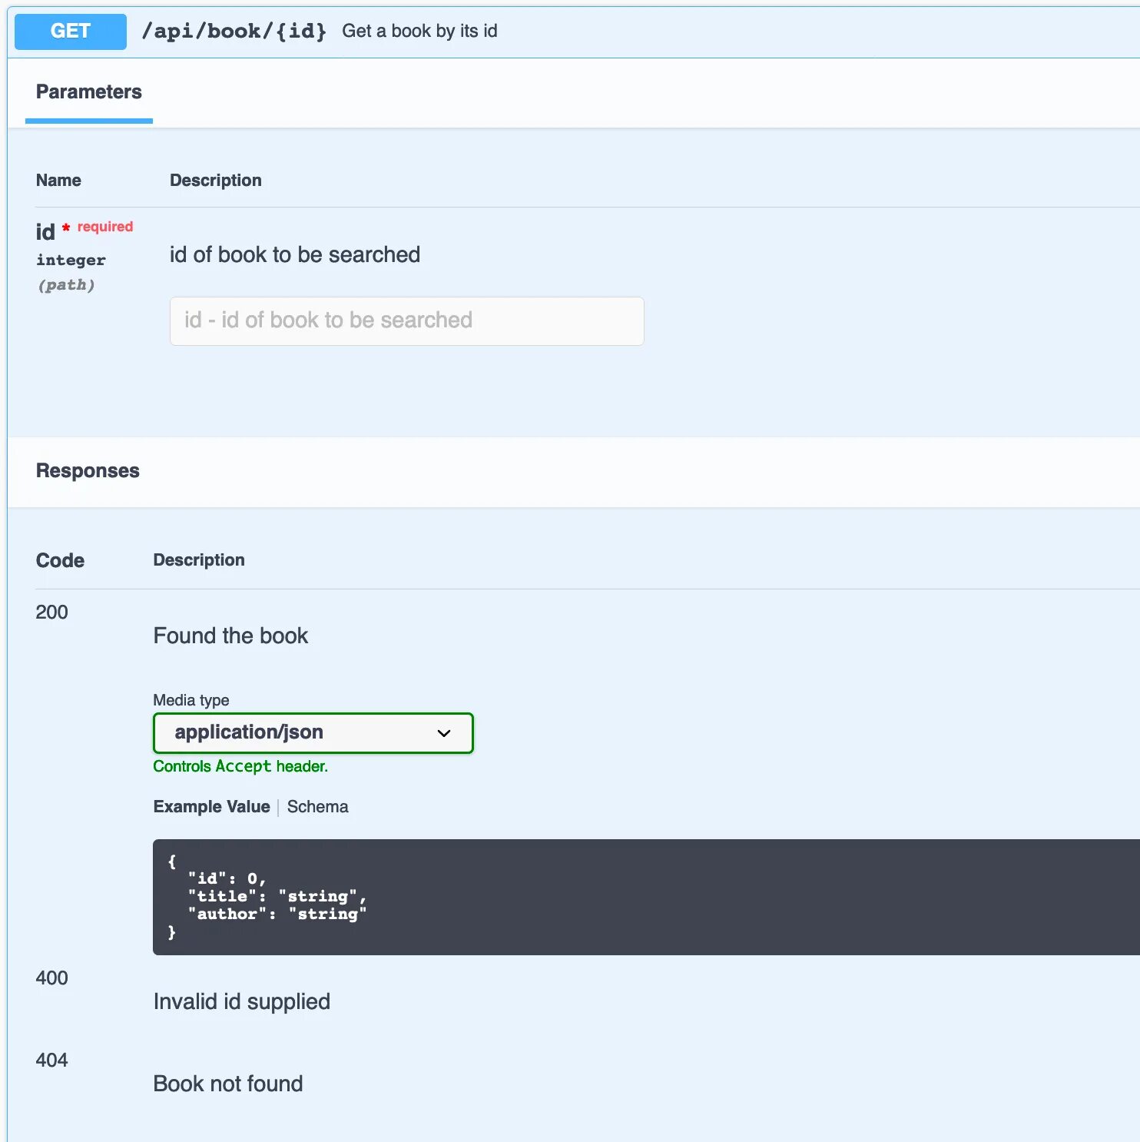Screen dimensions: 1140x1142
Task: Click the chevron arrow on the media type select
Action: pyautogui.click(x=444, y=733)
